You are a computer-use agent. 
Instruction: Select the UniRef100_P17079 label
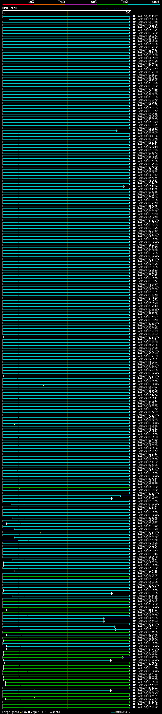145,599
